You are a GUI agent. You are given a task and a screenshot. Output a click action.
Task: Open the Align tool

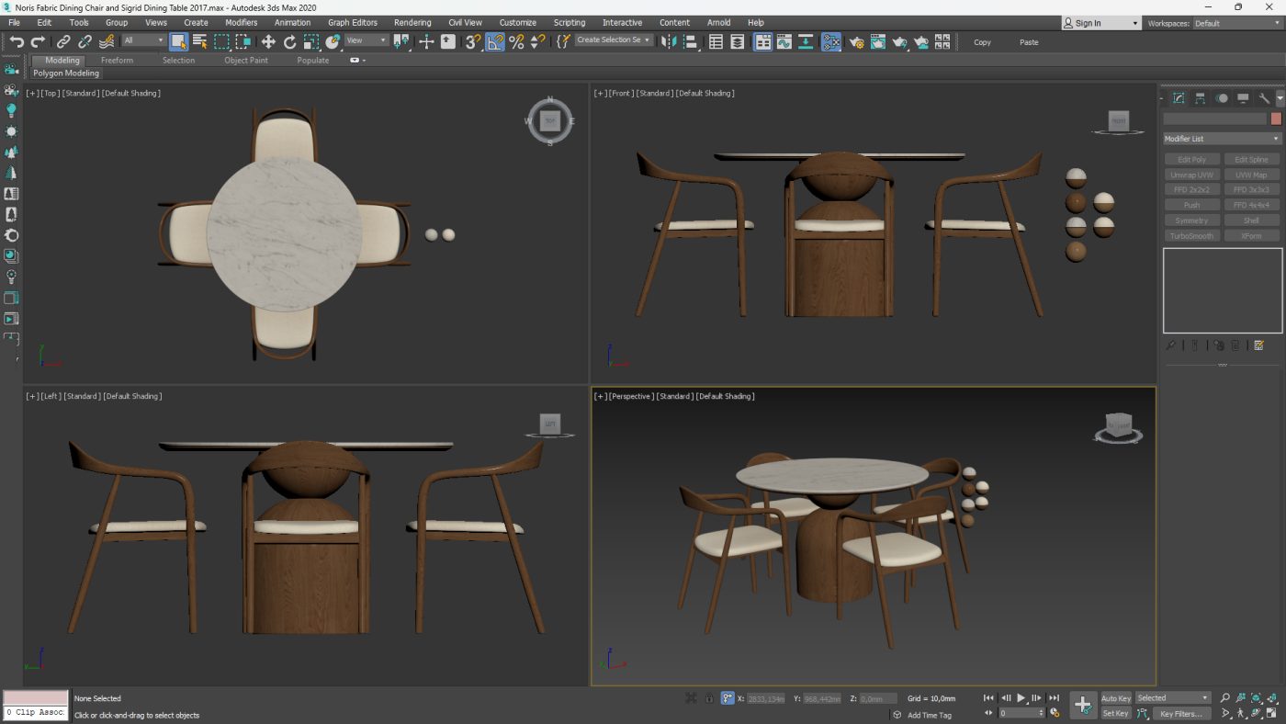coord(690,41)
